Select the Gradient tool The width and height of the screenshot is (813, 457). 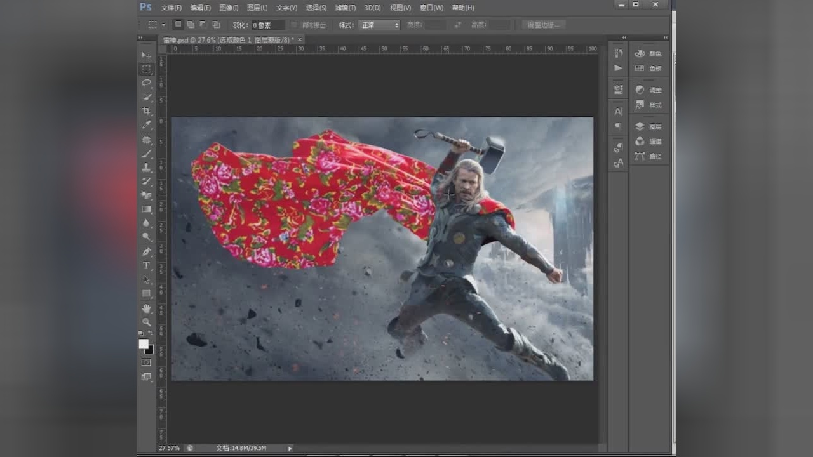click(147, 209)
